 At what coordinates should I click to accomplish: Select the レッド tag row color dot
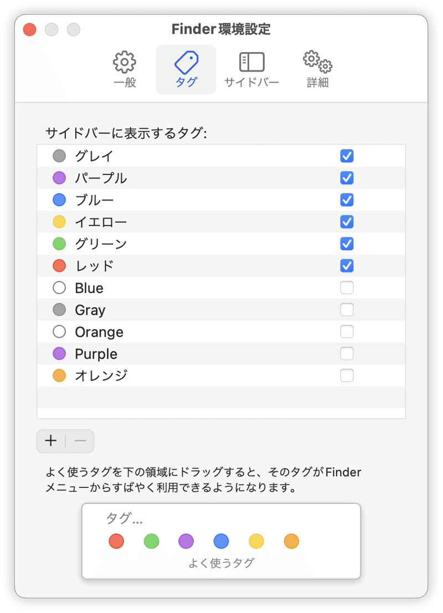tap(59, 266)
